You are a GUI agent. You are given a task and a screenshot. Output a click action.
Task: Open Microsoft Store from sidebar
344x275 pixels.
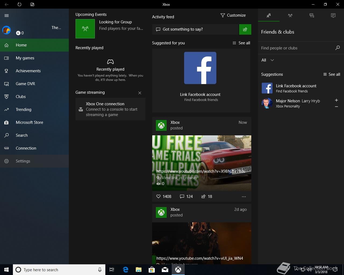pyautogui.click(x=34, y=122)
